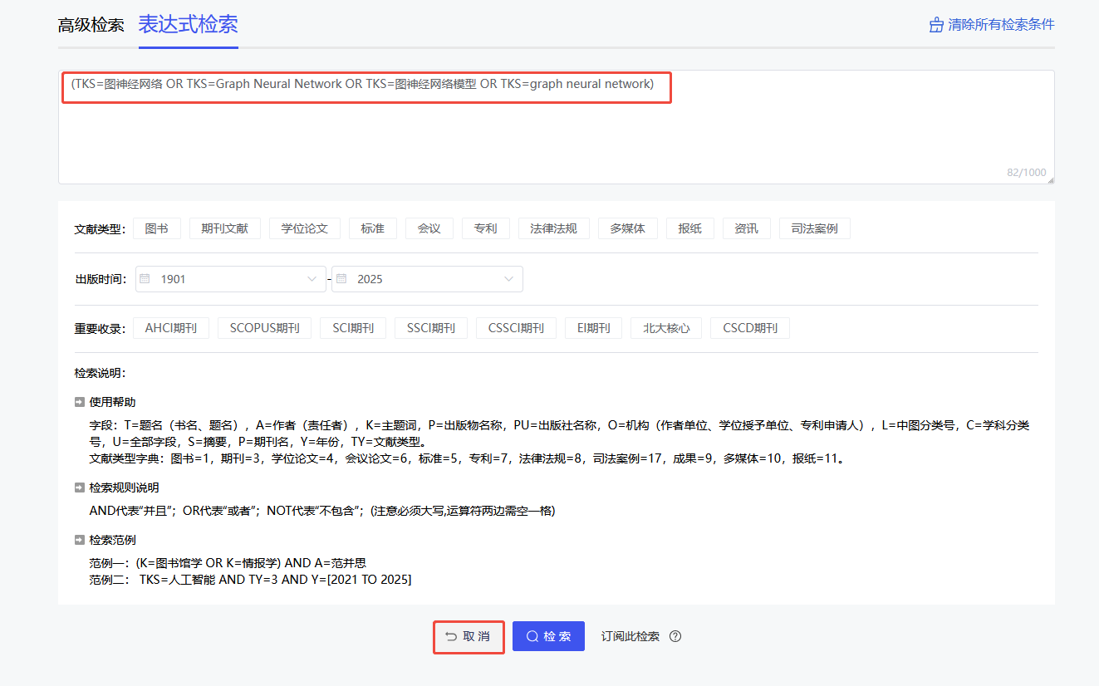Click the minus collapse icon before 使用帮助
This screenshot has width=1099, height=686.
point(79,401)
